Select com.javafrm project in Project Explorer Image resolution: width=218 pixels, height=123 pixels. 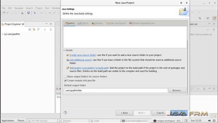(14, 34)
